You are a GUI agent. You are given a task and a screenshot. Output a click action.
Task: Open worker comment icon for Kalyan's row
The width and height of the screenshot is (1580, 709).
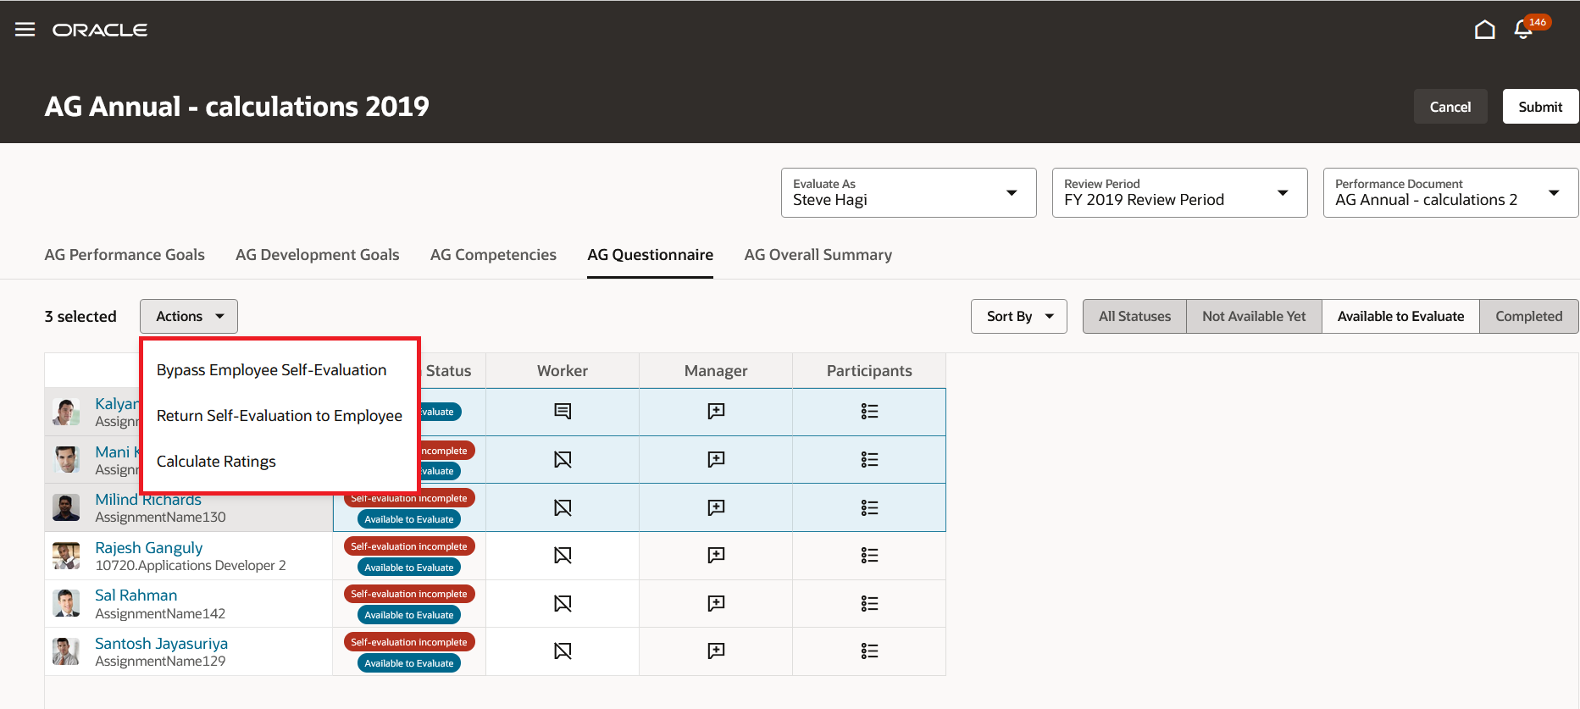click(x=563, y=412)
